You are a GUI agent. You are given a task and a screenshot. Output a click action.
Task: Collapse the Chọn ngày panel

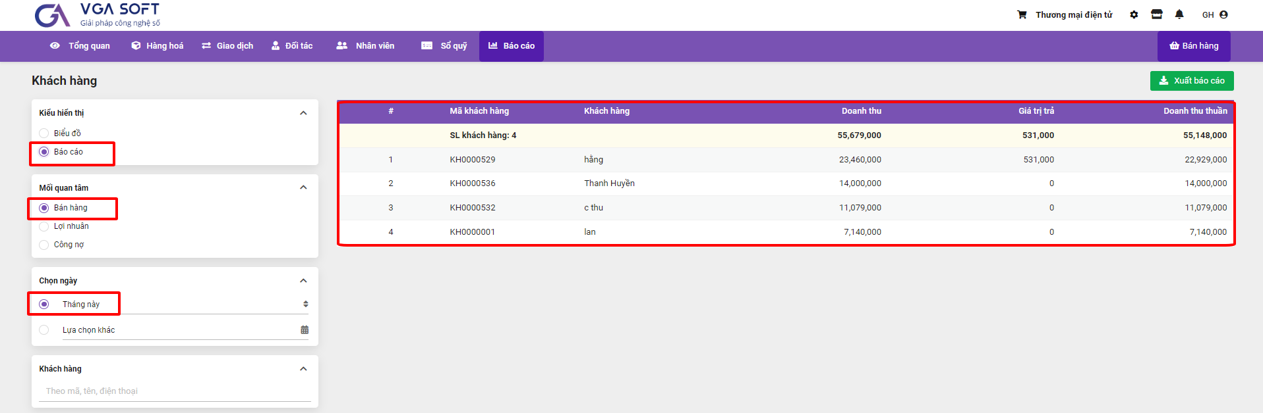303,281
